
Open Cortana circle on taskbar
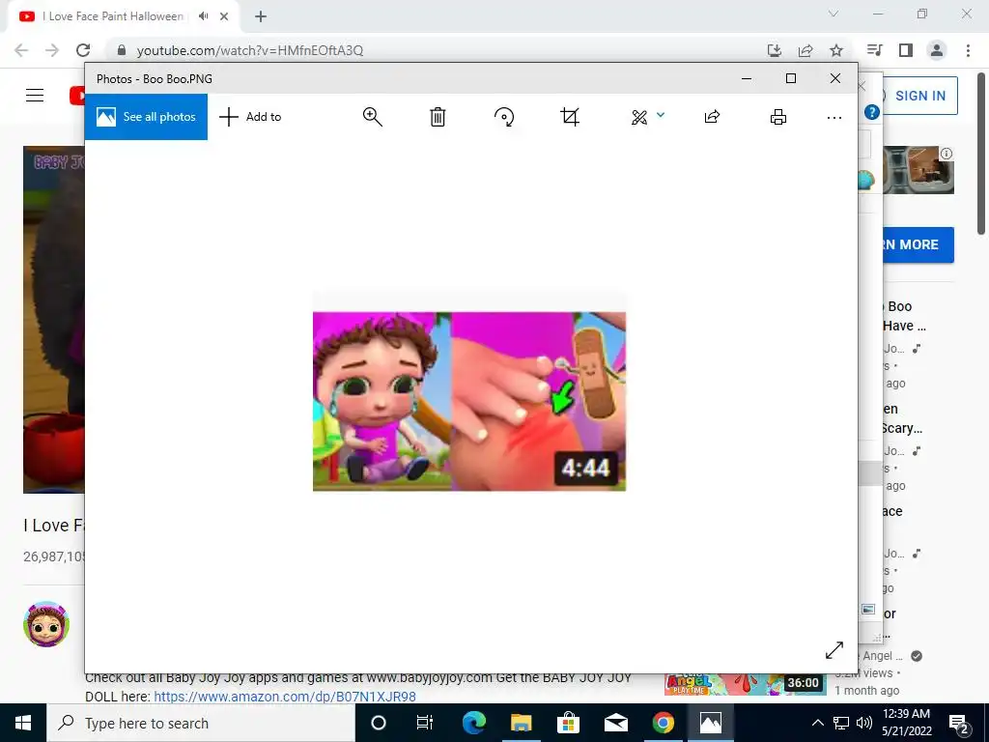point(379,723)
